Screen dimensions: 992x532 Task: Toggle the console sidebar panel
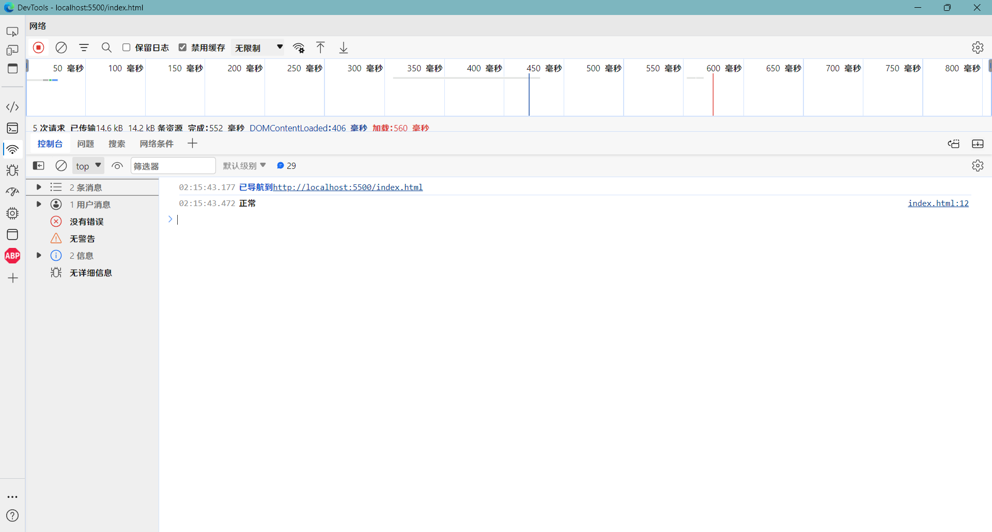click(39, 166)
